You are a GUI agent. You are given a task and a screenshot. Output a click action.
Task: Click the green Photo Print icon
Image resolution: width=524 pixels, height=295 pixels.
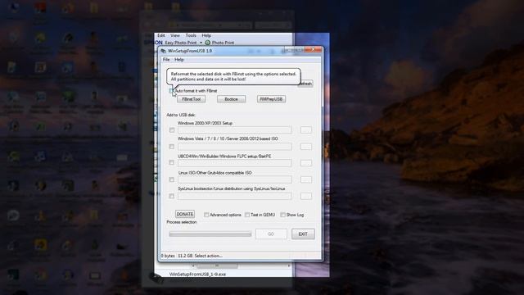pyautogui.click(x=207, y=43)
